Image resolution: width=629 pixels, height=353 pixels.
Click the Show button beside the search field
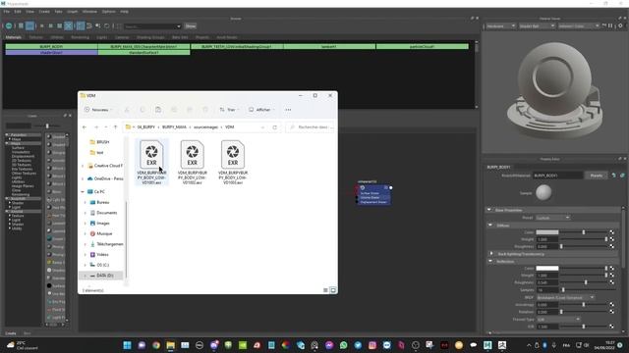[191, 26]
